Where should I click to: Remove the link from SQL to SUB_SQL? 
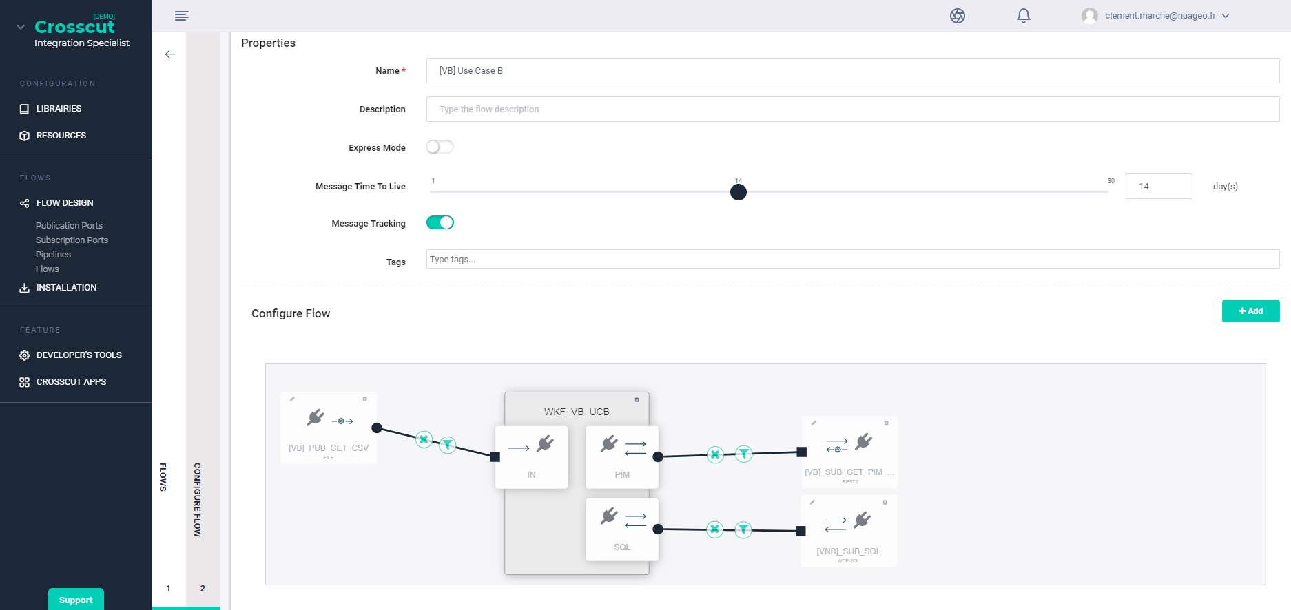[x=714, y=529]
